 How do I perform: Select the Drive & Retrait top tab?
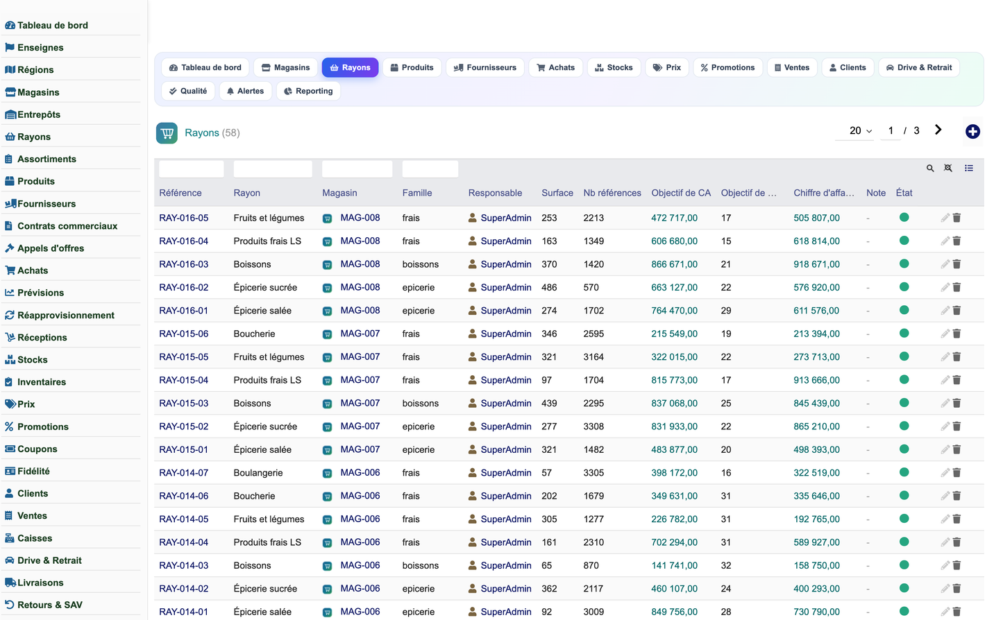(919, 67)
